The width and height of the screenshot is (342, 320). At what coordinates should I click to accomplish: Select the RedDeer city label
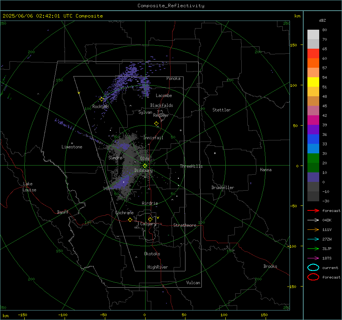161,115
